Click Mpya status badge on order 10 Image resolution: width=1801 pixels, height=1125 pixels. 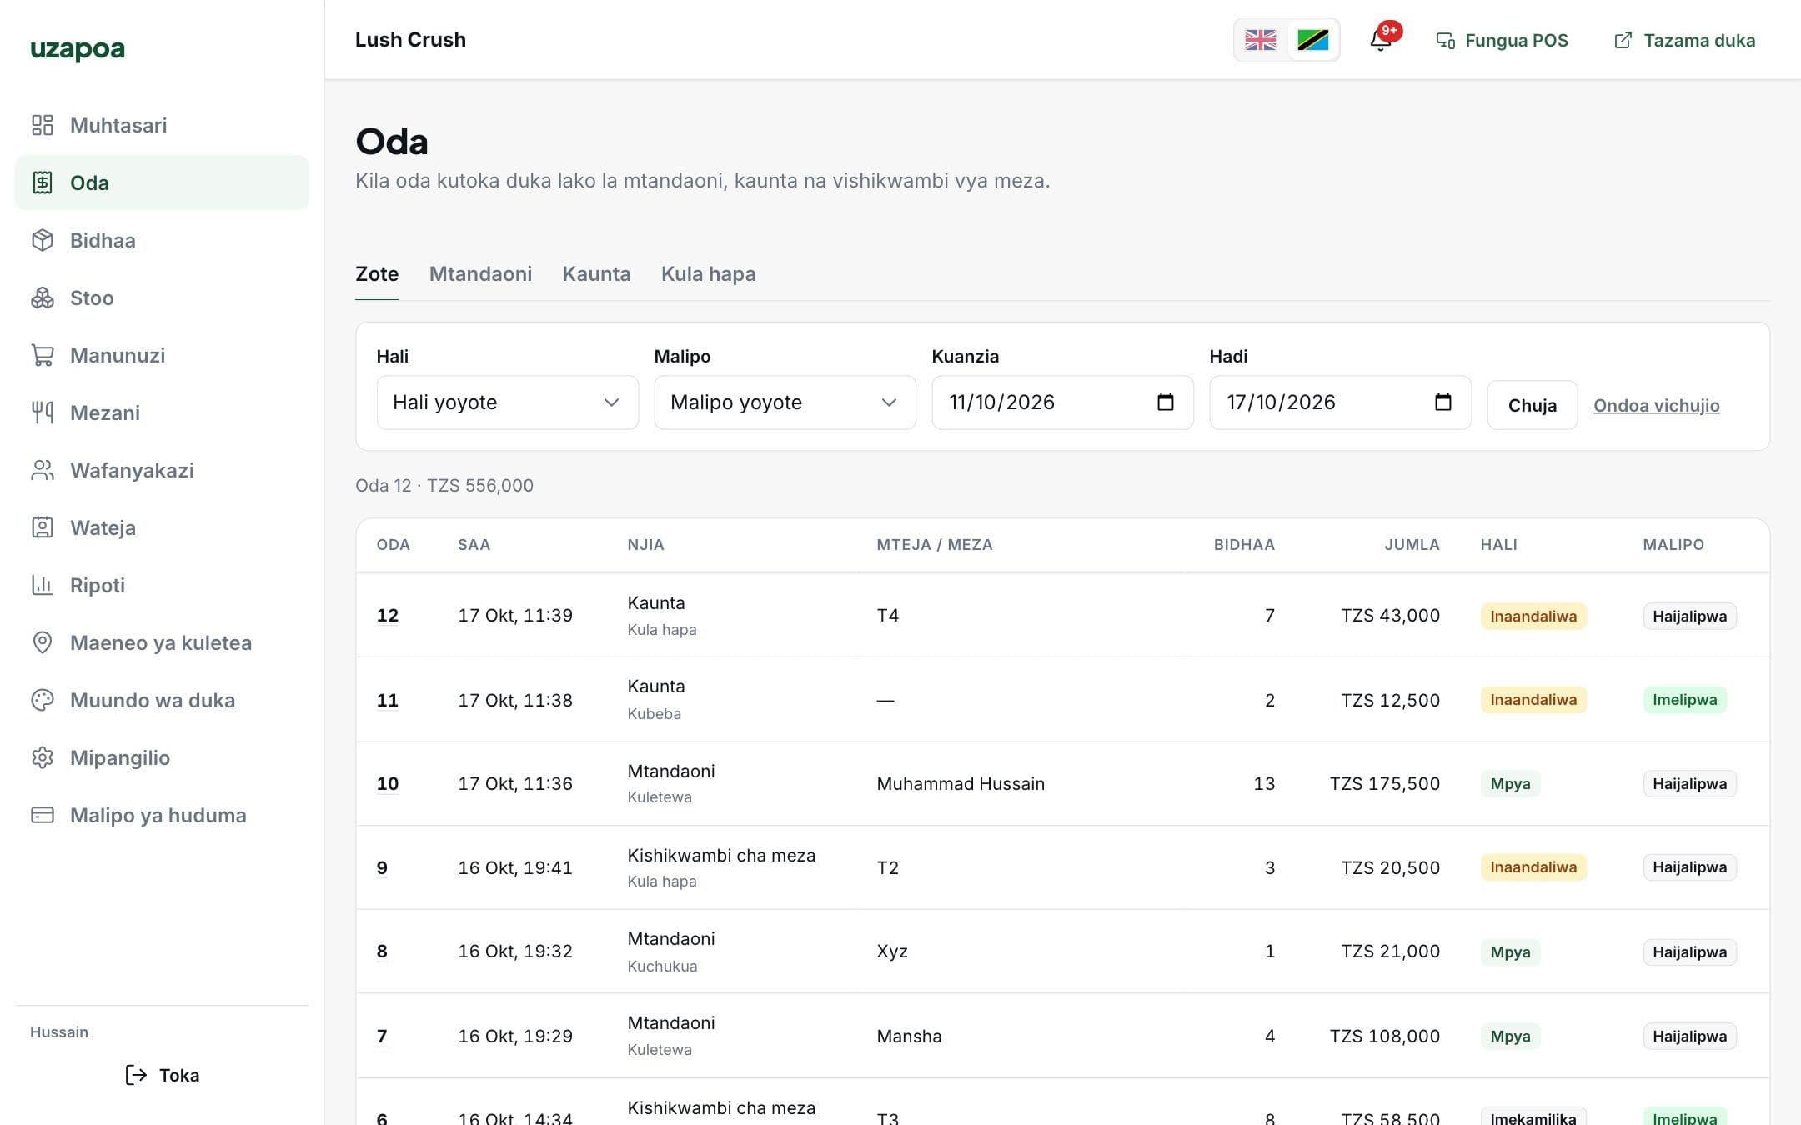click(1510, 784)
